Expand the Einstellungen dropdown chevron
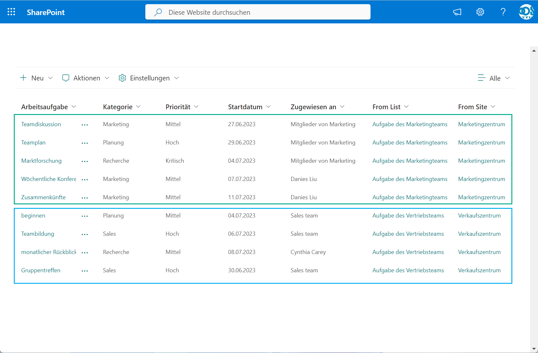Image resolution: width=538 pixels, height=353 pixels. [x=176, y=78]
